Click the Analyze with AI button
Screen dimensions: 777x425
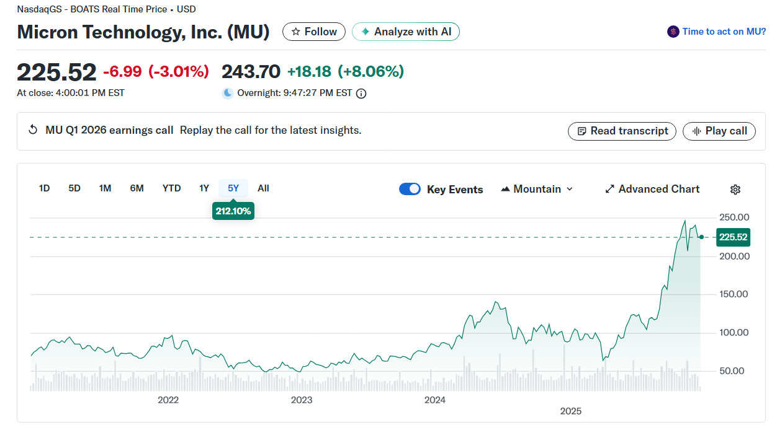coord(406,32)
